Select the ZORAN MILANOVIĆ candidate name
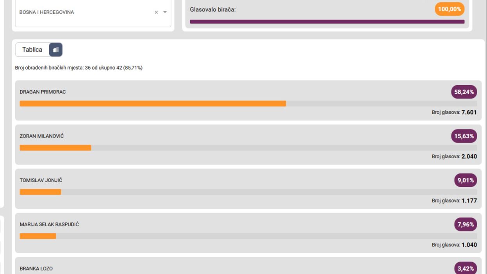Screen dimensions: 487x274 tap(42, 136)
